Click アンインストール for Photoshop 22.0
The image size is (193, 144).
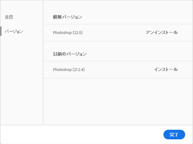(x=162, y=32)
